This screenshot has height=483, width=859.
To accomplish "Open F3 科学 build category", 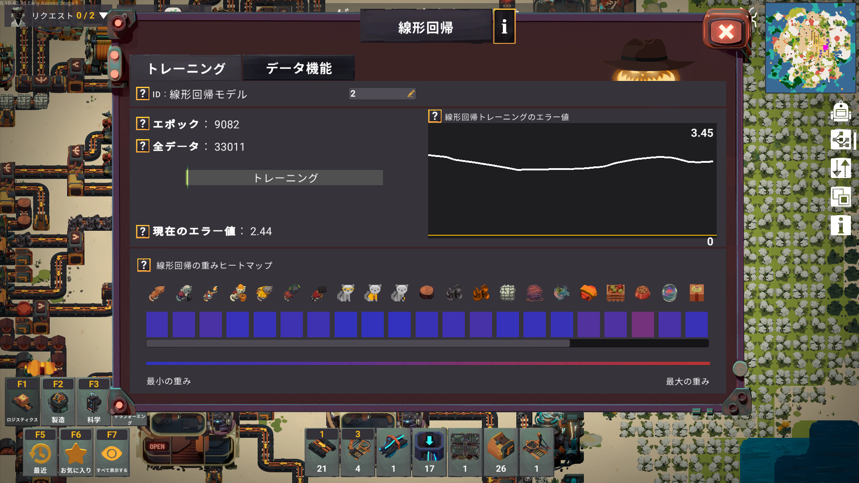I will point(94,401).
